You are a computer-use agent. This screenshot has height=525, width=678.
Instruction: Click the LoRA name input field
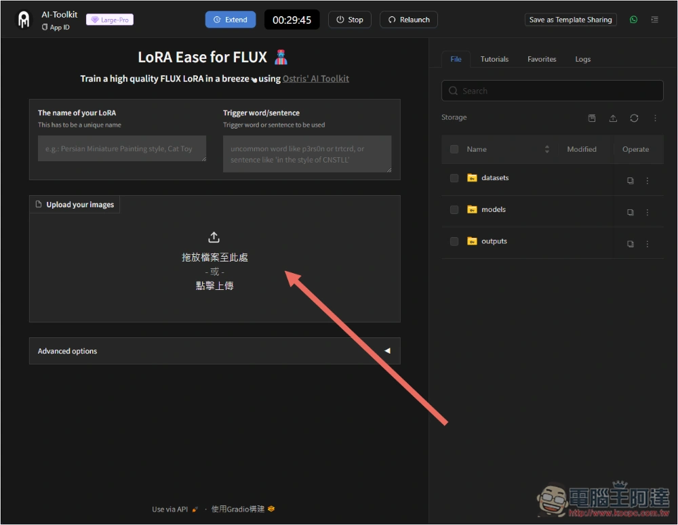click(122, 148)
